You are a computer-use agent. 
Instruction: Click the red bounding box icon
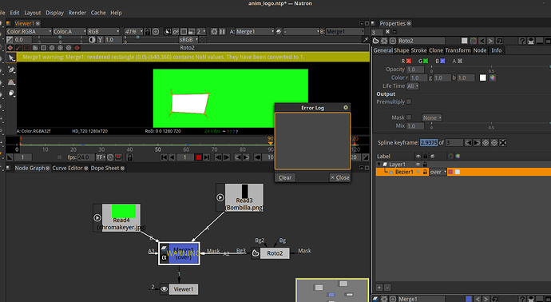click(x=26, y=47)
